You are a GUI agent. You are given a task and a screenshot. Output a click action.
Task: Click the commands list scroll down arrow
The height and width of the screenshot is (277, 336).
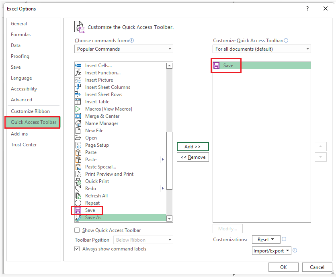[169, 218]
